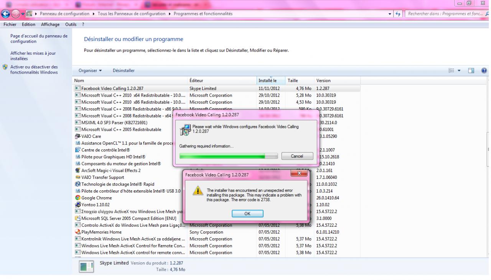Click the Skype Limited thumbnail in the details pane

(86, 267)
